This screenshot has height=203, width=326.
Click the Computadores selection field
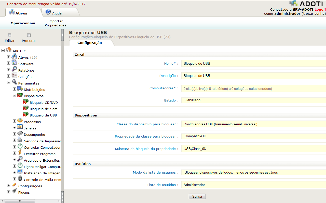(254, 89)
